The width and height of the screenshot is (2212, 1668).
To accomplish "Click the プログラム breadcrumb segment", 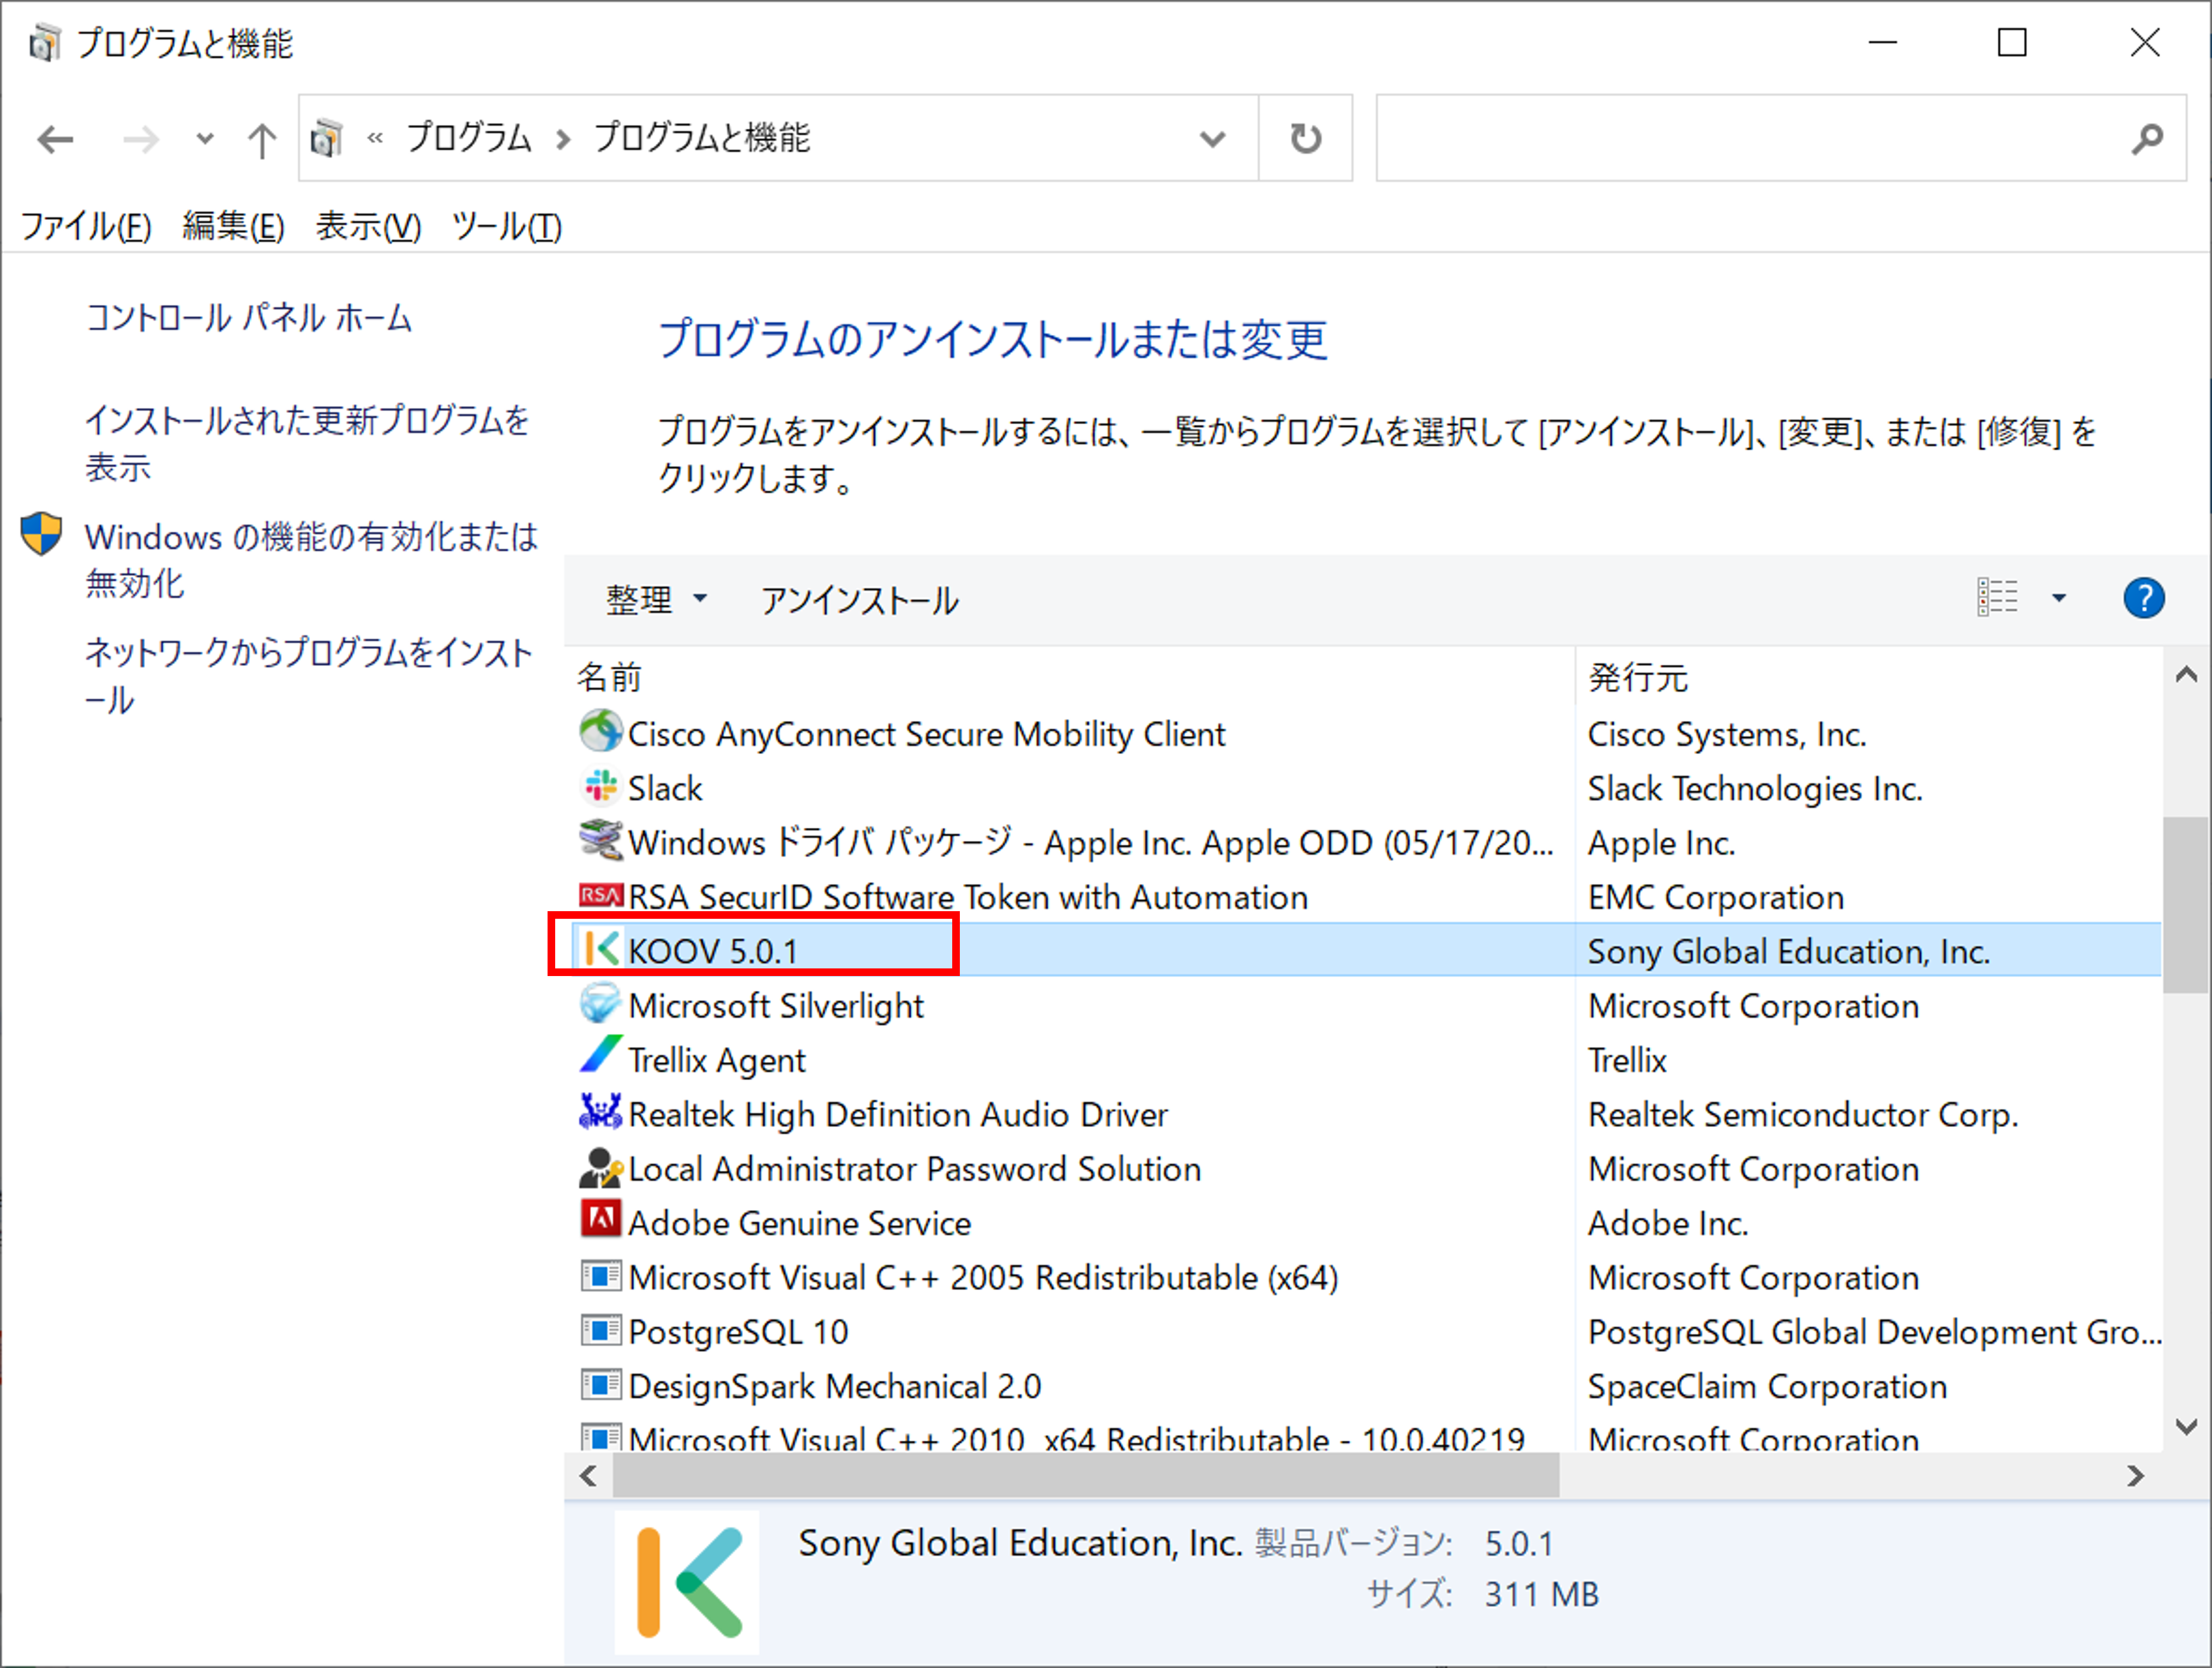I will pos(468,138).
